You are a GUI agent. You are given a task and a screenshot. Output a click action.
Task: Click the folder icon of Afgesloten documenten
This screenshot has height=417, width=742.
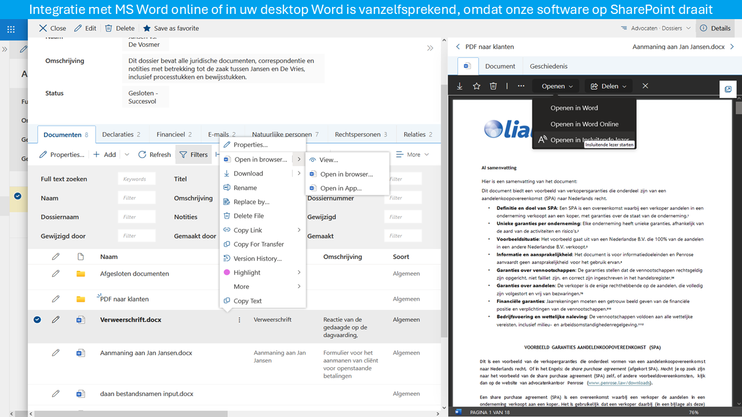coord(81,273)
